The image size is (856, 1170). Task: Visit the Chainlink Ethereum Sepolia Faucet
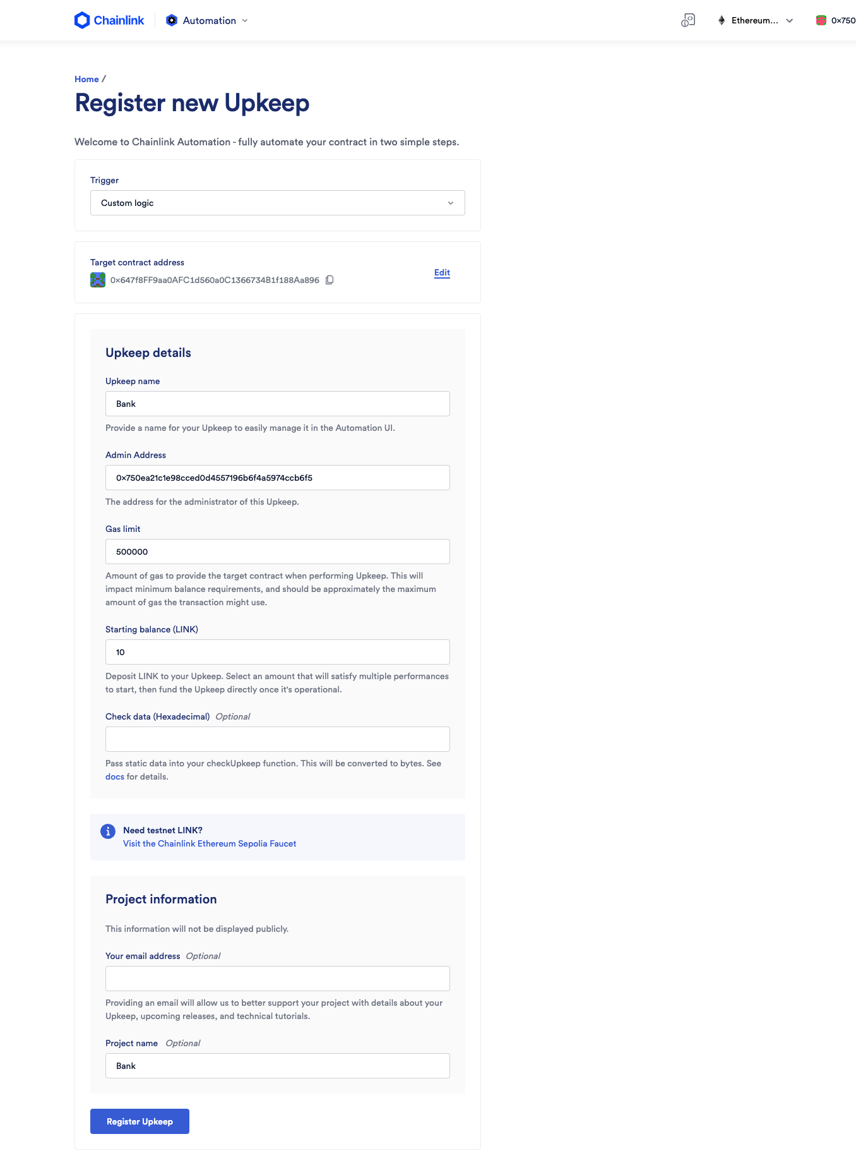click(x=210, y=843)
